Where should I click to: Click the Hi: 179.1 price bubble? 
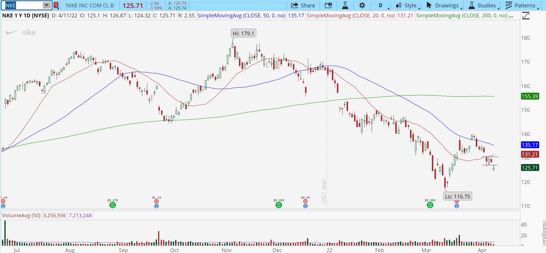[243, 33]
